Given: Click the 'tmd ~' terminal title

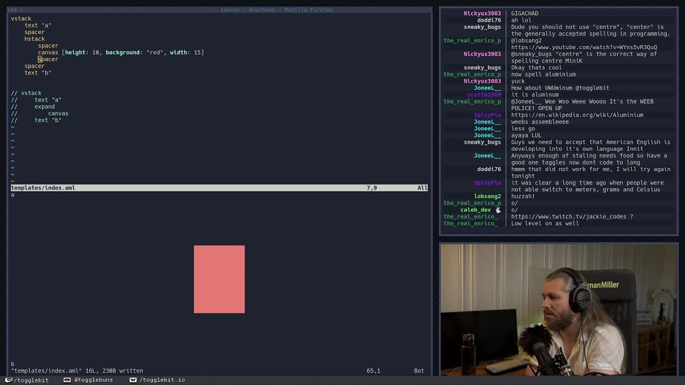Looking at the screenshot, I should click(x=16, y=10).
